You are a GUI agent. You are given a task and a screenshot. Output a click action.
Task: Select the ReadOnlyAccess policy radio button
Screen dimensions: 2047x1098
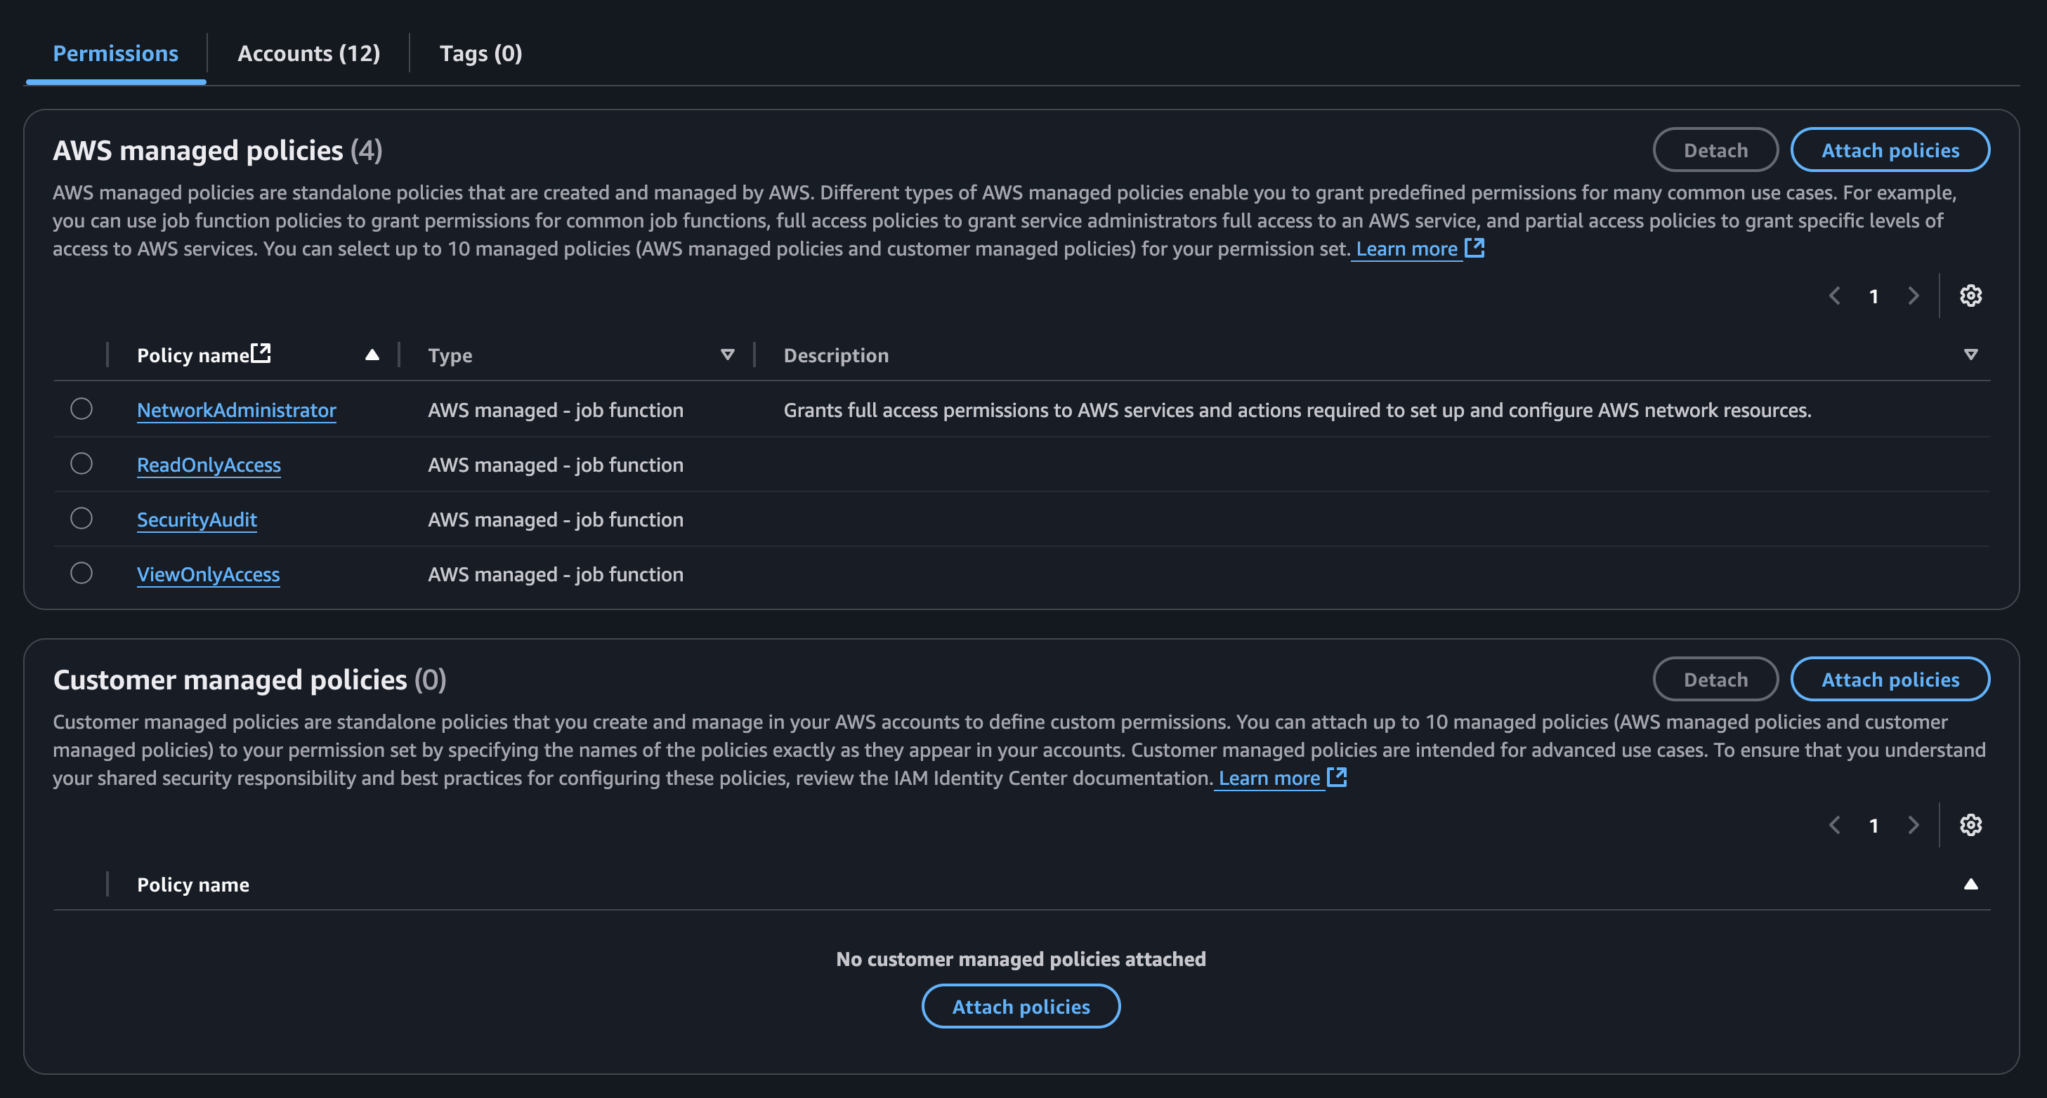[x=81, y=463]
